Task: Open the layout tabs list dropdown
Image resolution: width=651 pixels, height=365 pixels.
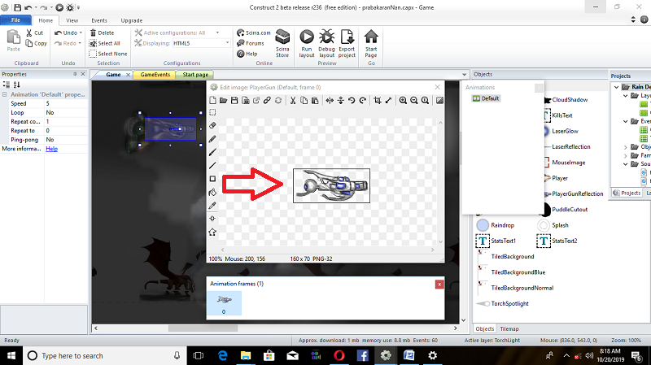Action: (x=464, y=75)
